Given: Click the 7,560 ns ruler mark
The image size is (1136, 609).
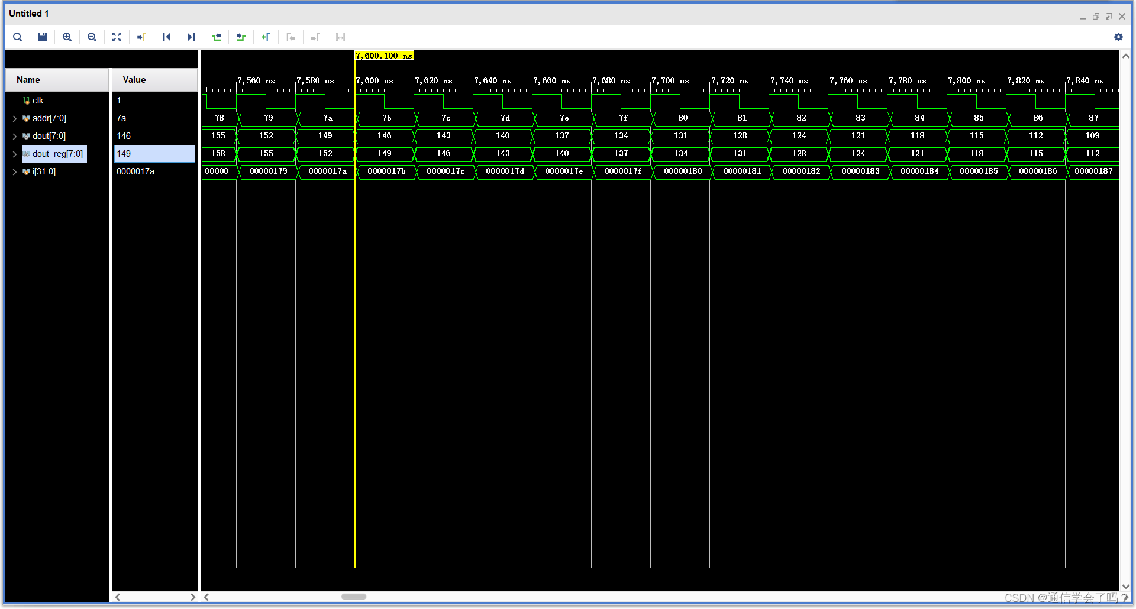Looking at the screenshot, I should click(x=256, y=80).
